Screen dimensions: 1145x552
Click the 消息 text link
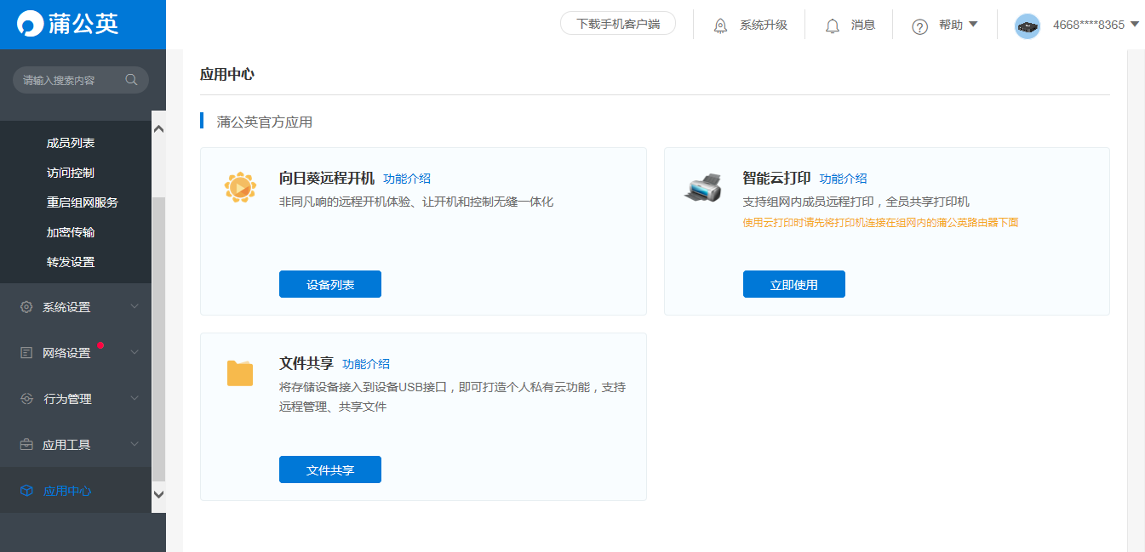coord(863,26)
